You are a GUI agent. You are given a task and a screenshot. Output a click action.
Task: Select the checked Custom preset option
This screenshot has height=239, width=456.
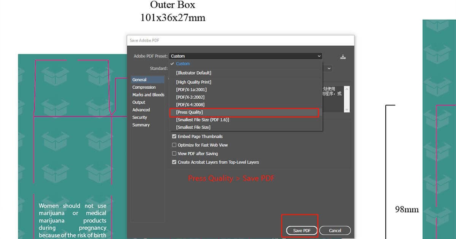point(245,64)
